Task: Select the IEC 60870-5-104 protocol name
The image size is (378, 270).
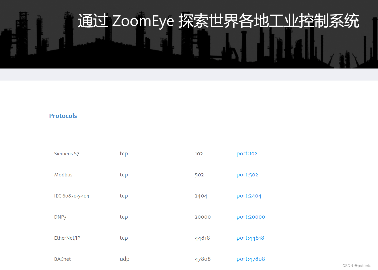Action: coord(72,196)
